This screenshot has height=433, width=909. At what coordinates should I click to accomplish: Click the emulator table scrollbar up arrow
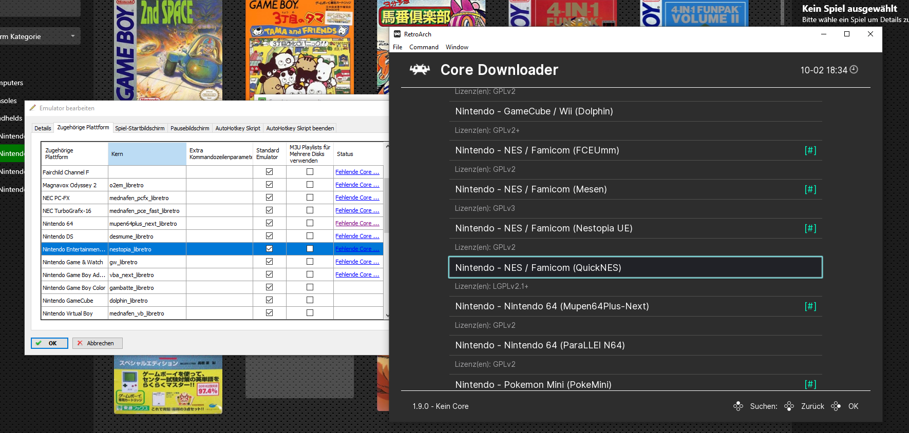(387, 146)
